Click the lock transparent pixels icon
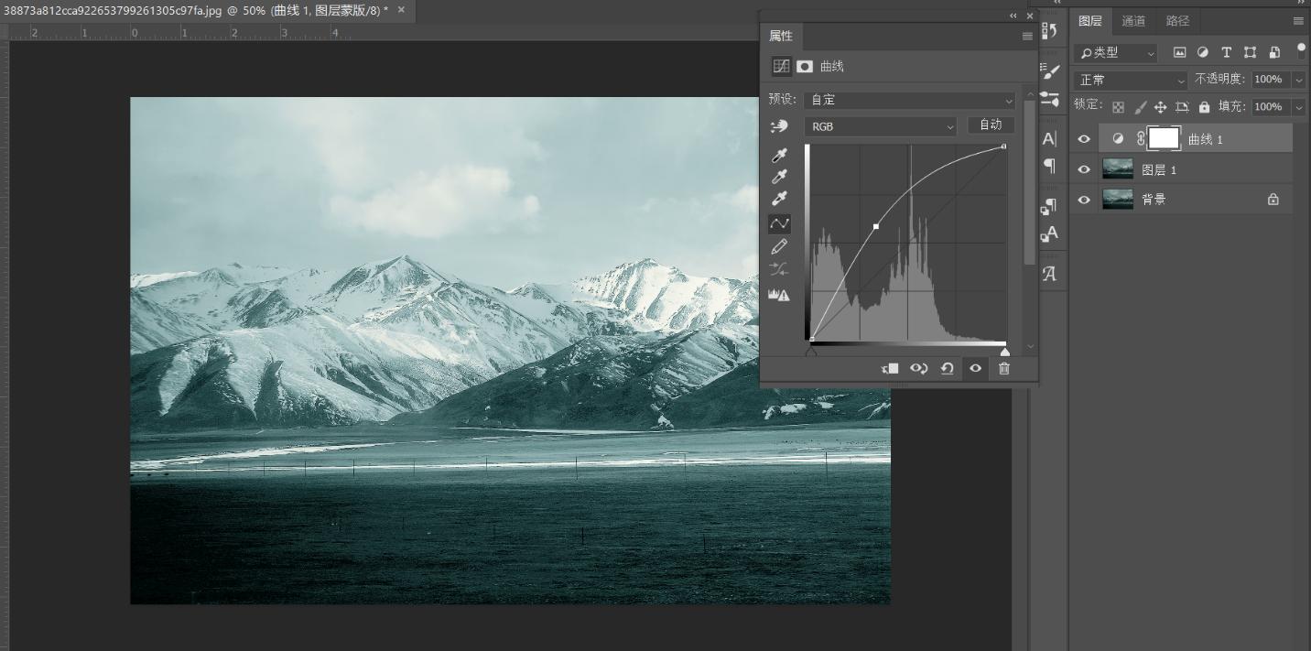Image resolution: width=1311 pixels, height=651 pixels. point(1118,107)
